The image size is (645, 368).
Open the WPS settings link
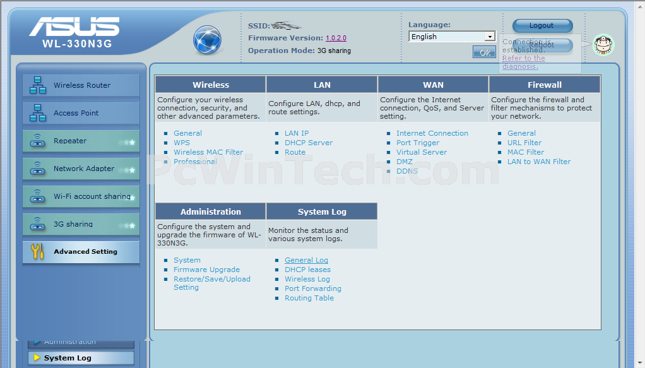[182, 143]
